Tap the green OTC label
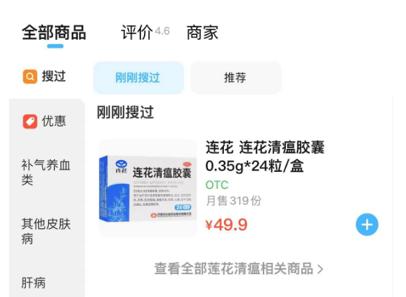 pos(217,185)
